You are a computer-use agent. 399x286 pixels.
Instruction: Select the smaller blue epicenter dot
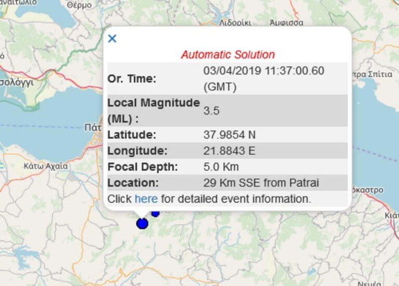(156, 213)
